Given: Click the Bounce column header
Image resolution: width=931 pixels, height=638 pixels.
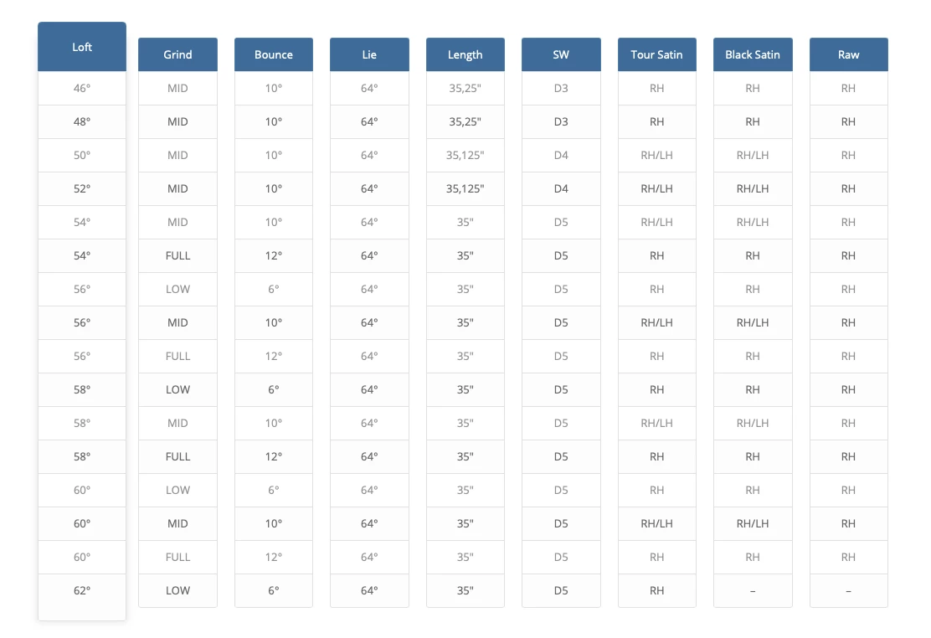Looking at the screenshot, I should pos(274,54).
